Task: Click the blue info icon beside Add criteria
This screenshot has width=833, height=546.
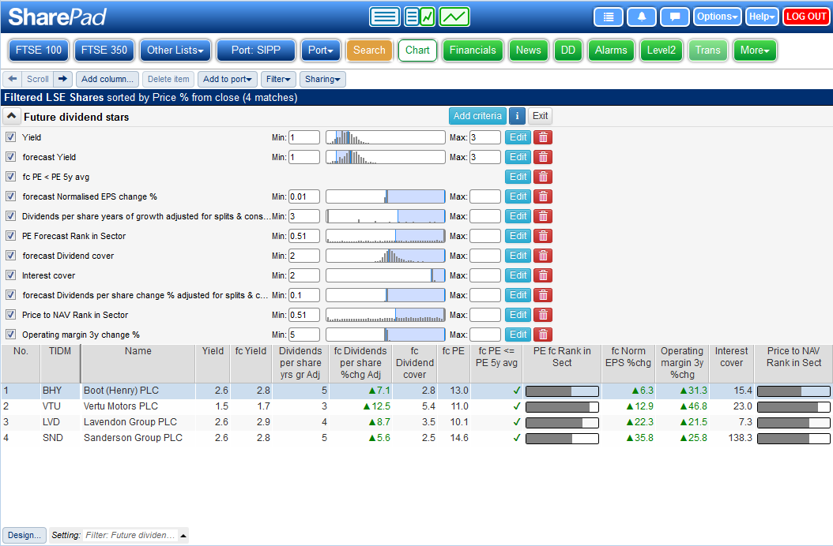Action: pos(517,116)
